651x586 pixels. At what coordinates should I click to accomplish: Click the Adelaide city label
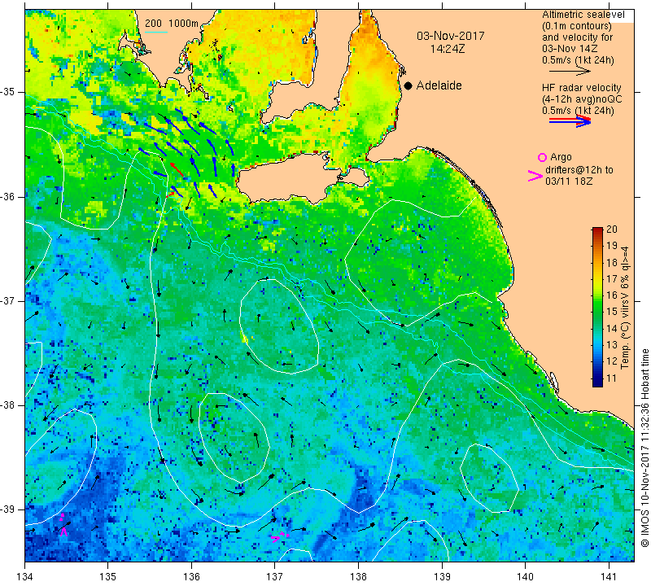coord(439,85)
